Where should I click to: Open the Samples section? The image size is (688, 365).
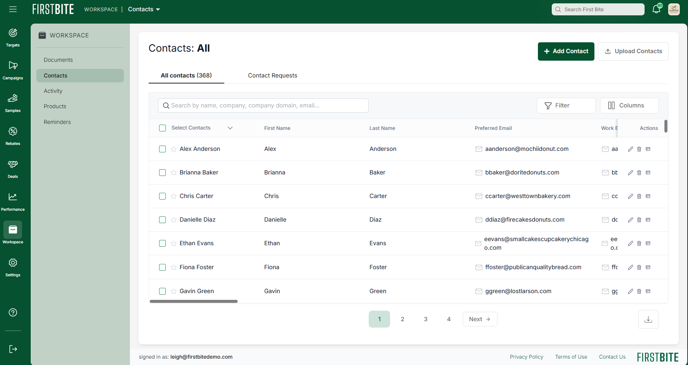13,103
